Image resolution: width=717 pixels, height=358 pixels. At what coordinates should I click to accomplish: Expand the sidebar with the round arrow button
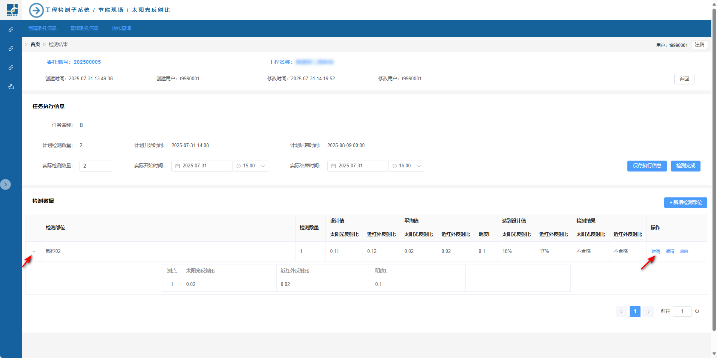pos(6,184)
